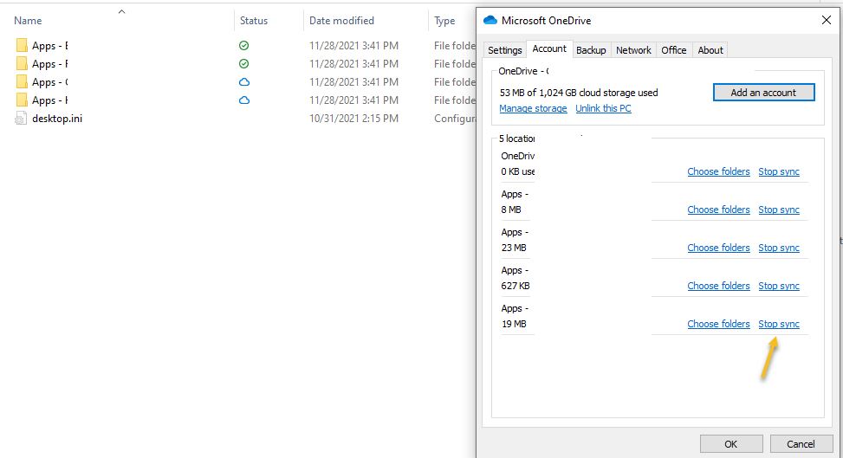843x458 pixels.
Task: Click the 19 MB size text
Action: pyautogui.click(x=514, y=324)
